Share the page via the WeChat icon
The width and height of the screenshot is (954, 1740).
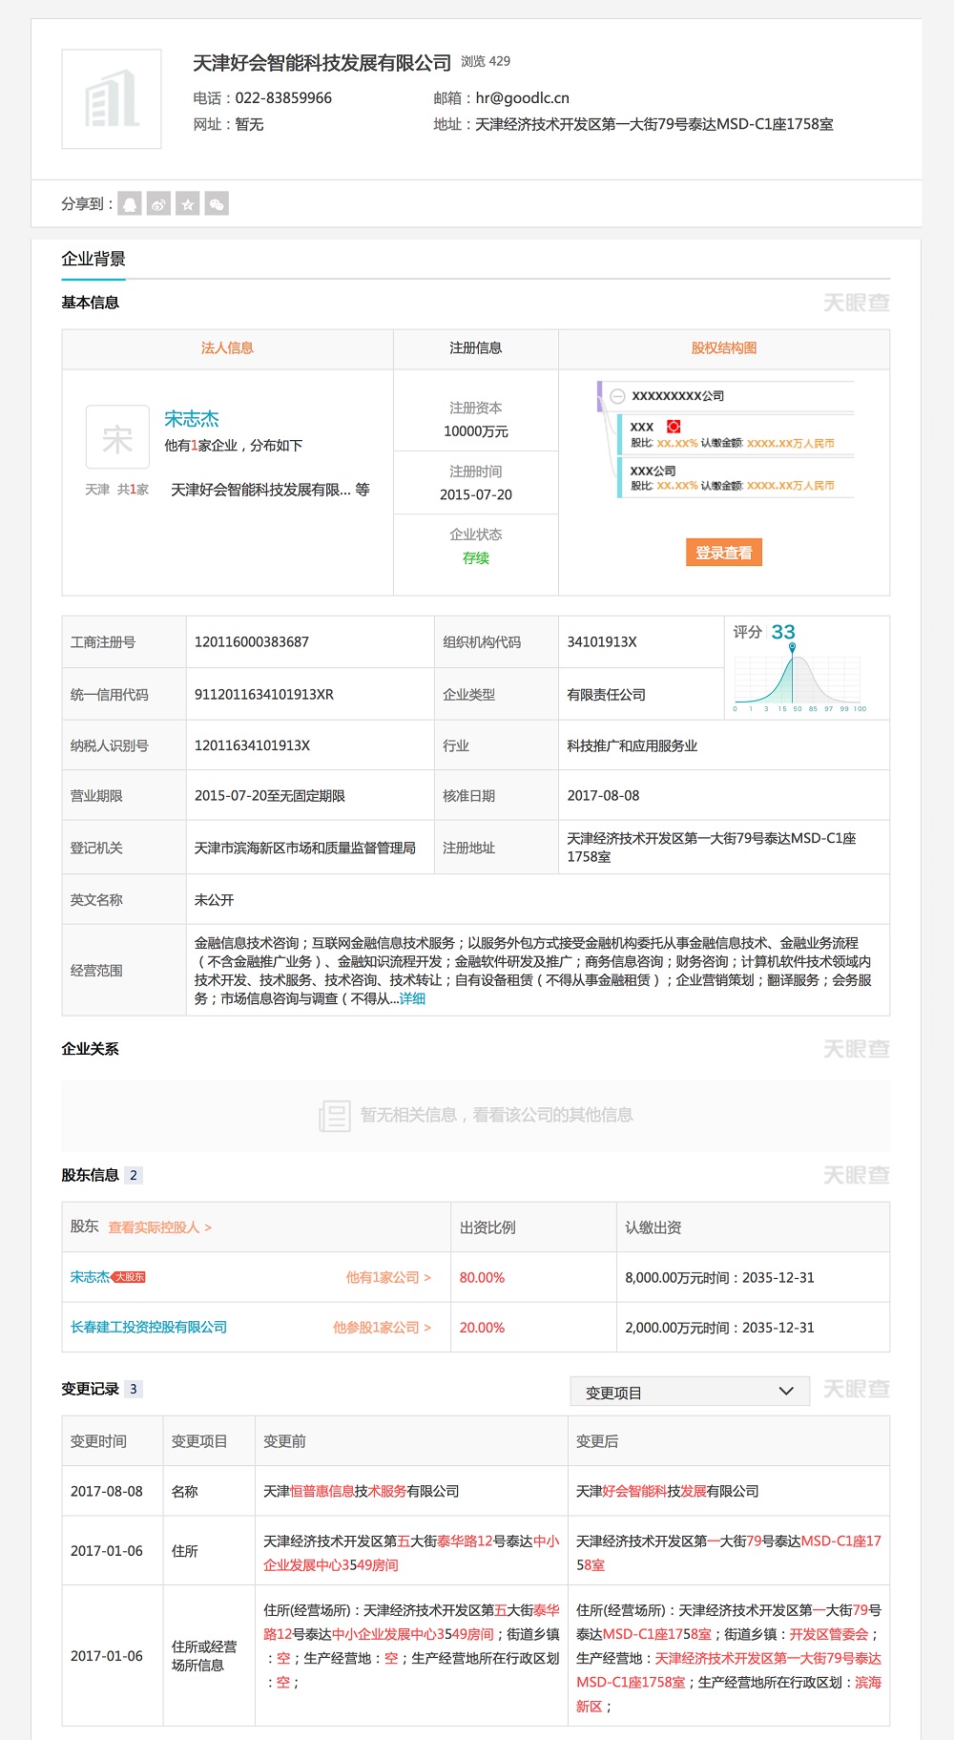click(x=217, y=203)
